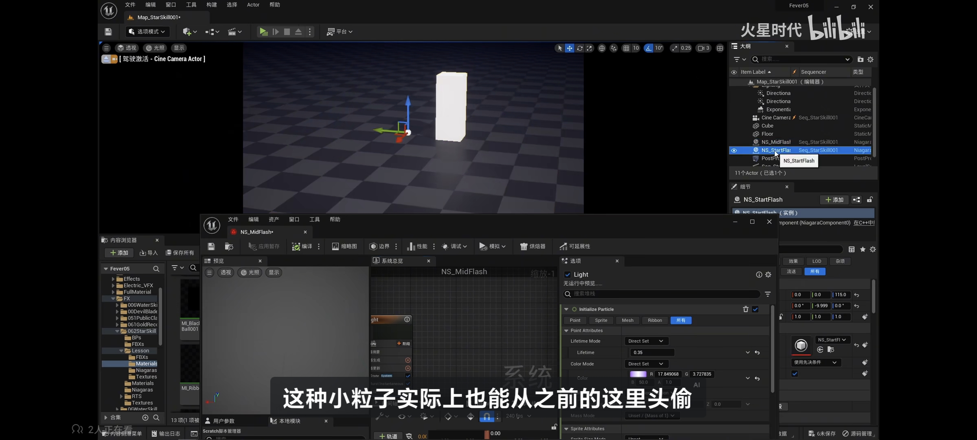Collapse the Point Attributes section

[566, 330]
